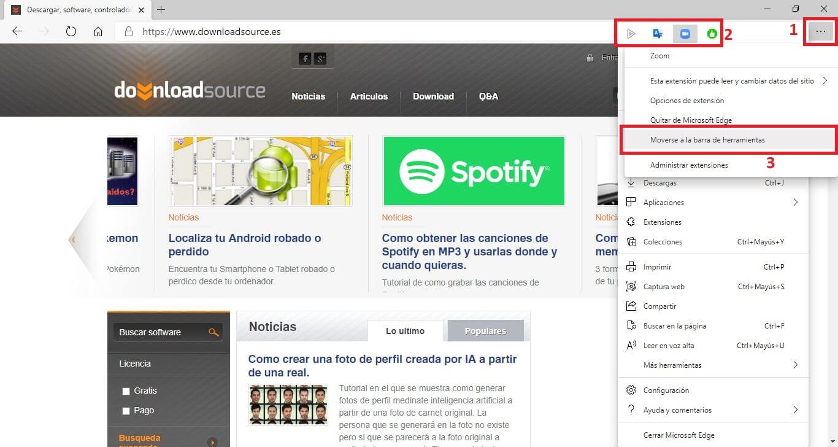Open the Download navigation link
Viewport: 838px width, 447px height.
[433, 96]
